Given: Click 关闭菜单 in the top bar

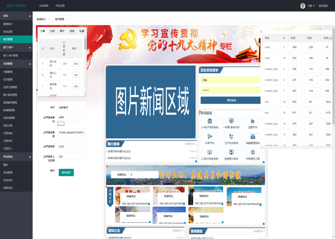Looking at the screenshot, I should pos(43,6).
